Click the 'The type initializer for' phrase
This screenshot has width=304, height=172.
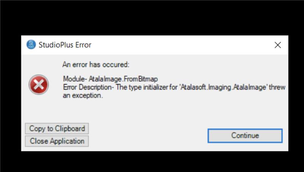pos(147,87)
